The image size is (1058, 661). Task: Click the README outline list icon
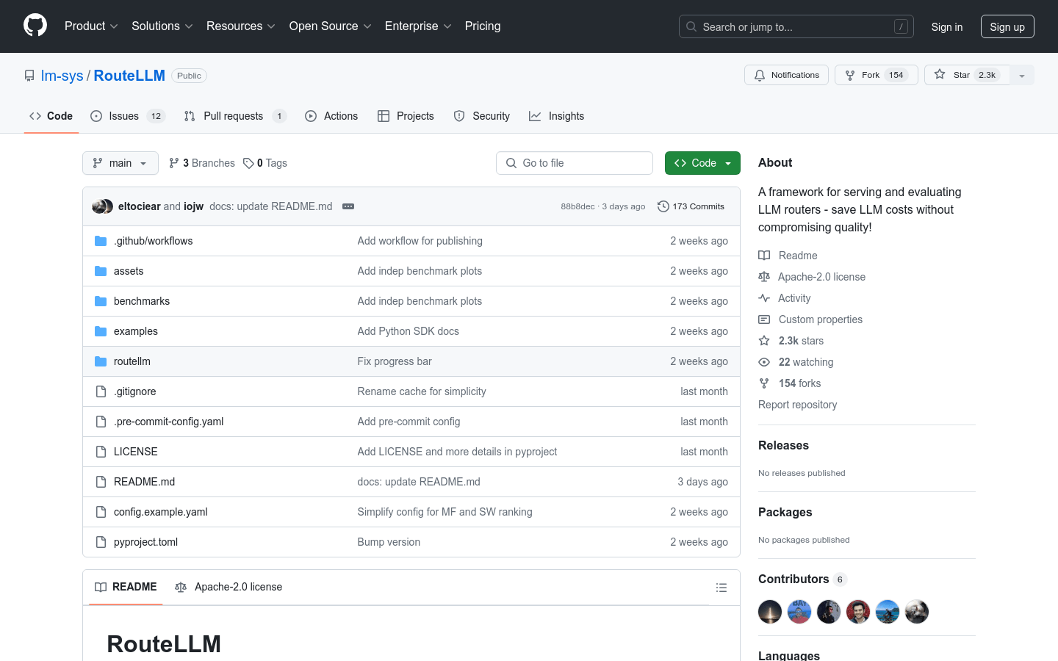click(x=721, y=588)
